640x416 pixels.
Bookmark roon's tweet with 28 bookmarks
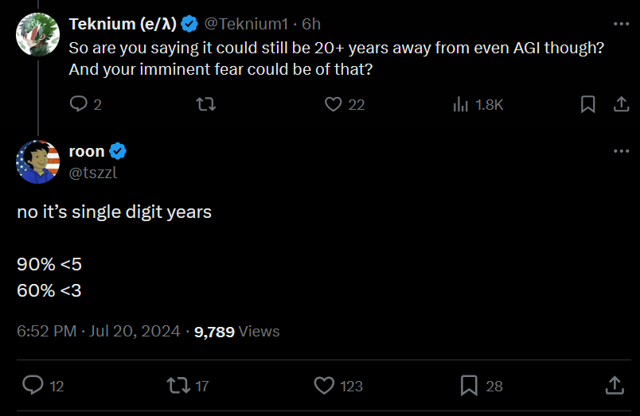pos(469,386)
